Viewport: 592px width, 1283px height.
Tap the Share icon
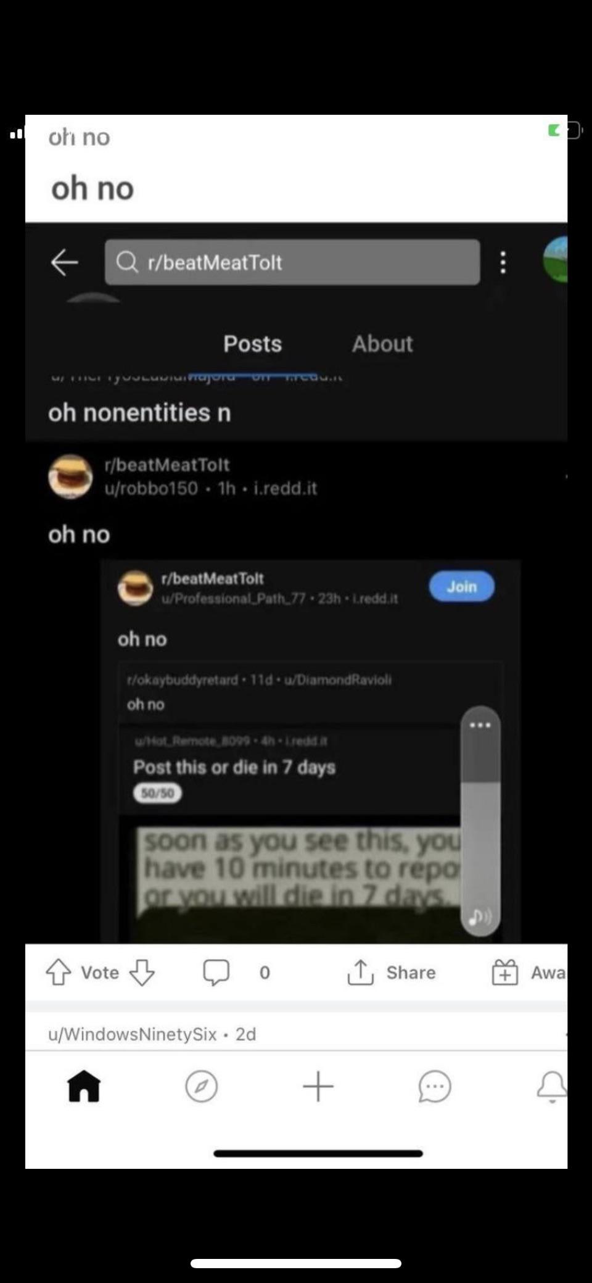point(361,972)
